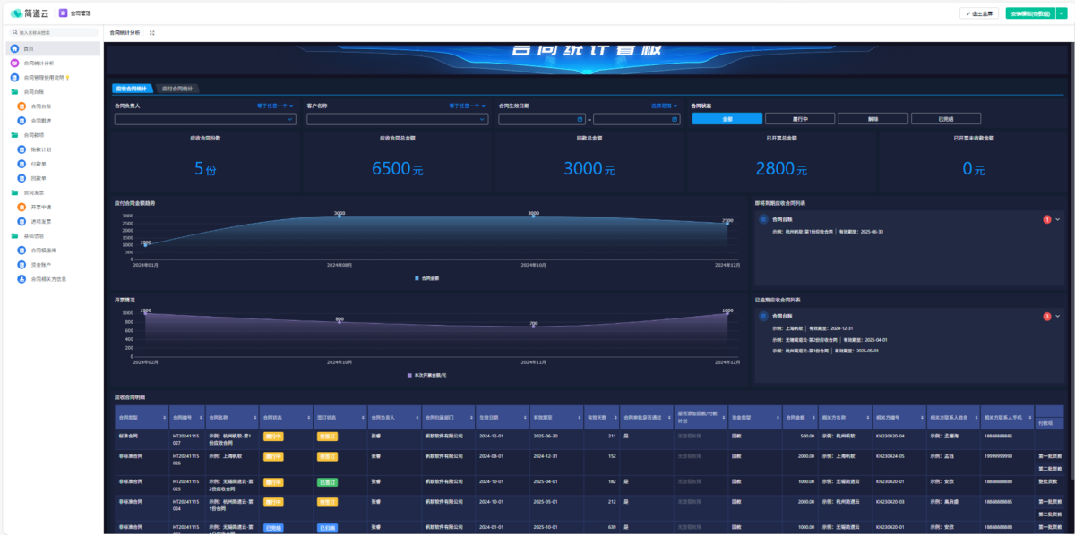Filter contract status by 履行中

pos(801,119)
